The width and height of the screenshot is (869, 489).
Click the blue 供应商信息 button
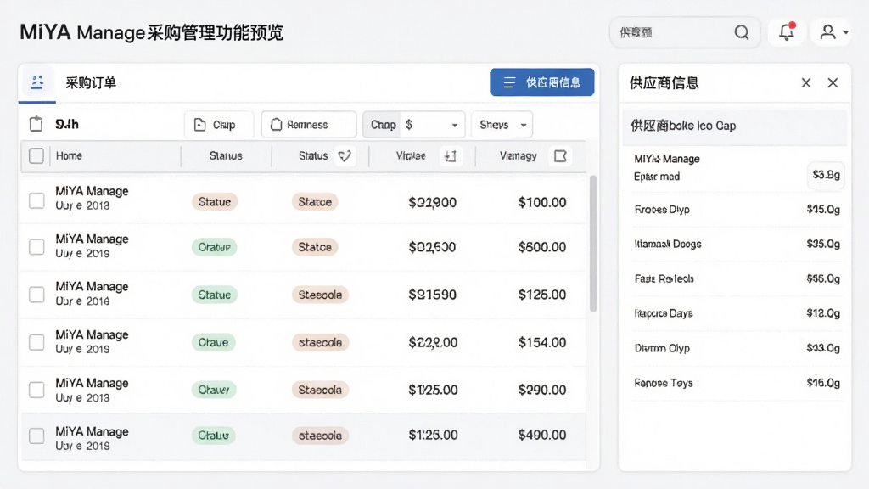click(542, 82)
